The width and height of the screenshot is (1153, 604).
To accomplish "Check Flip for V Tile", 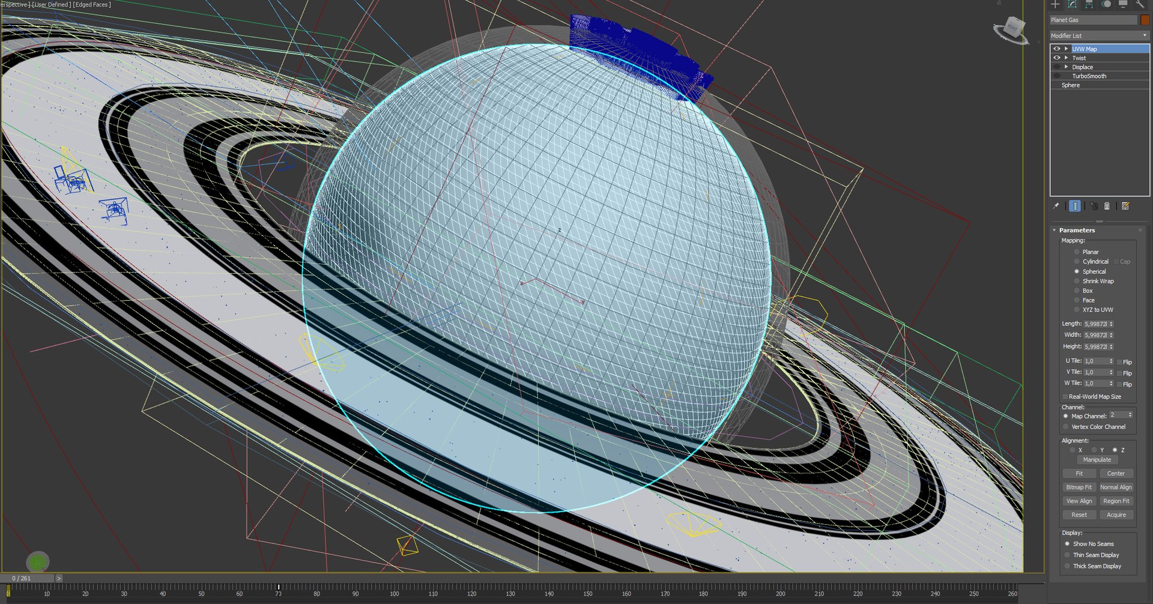I will tap(1119, 373).
